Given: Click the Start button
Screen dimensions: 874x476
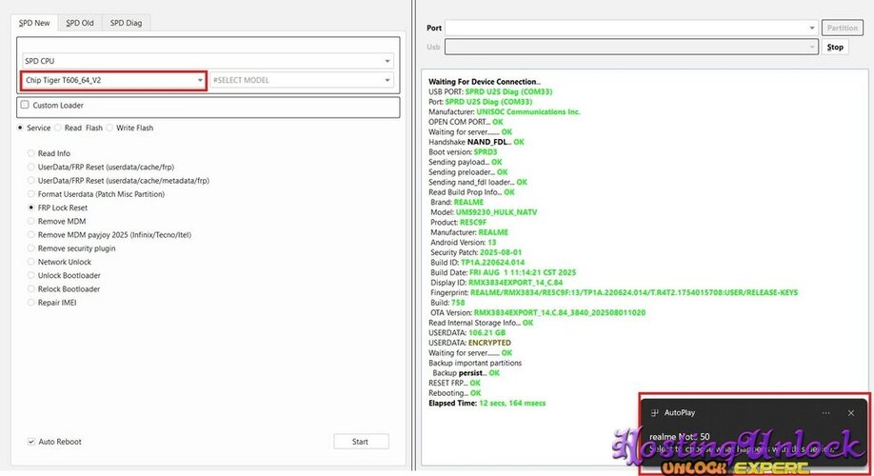Looking at the screenshot, I should 361,442.
